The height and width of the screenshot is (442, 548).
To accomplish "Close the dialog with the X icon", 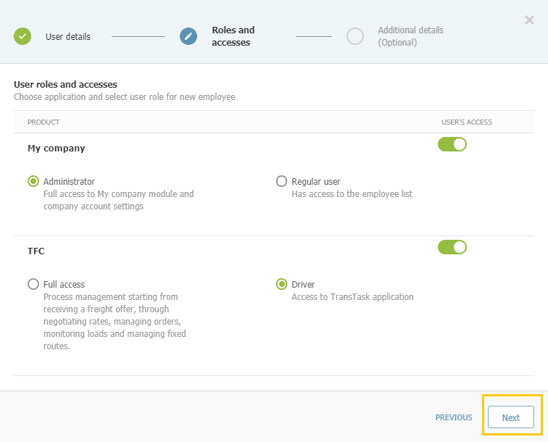I will [x=529, y=20].
